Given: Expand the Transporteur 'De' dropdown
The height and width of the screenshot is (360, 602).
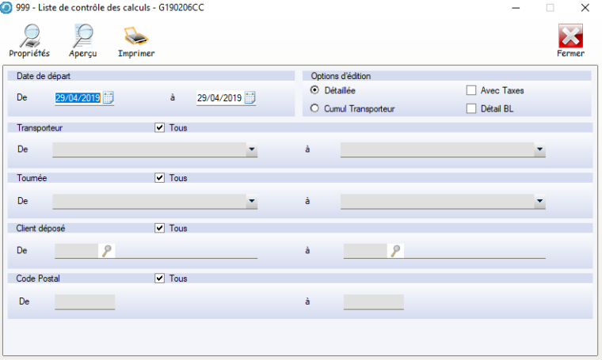Looking at the screenshot, I should click(251, 150).
